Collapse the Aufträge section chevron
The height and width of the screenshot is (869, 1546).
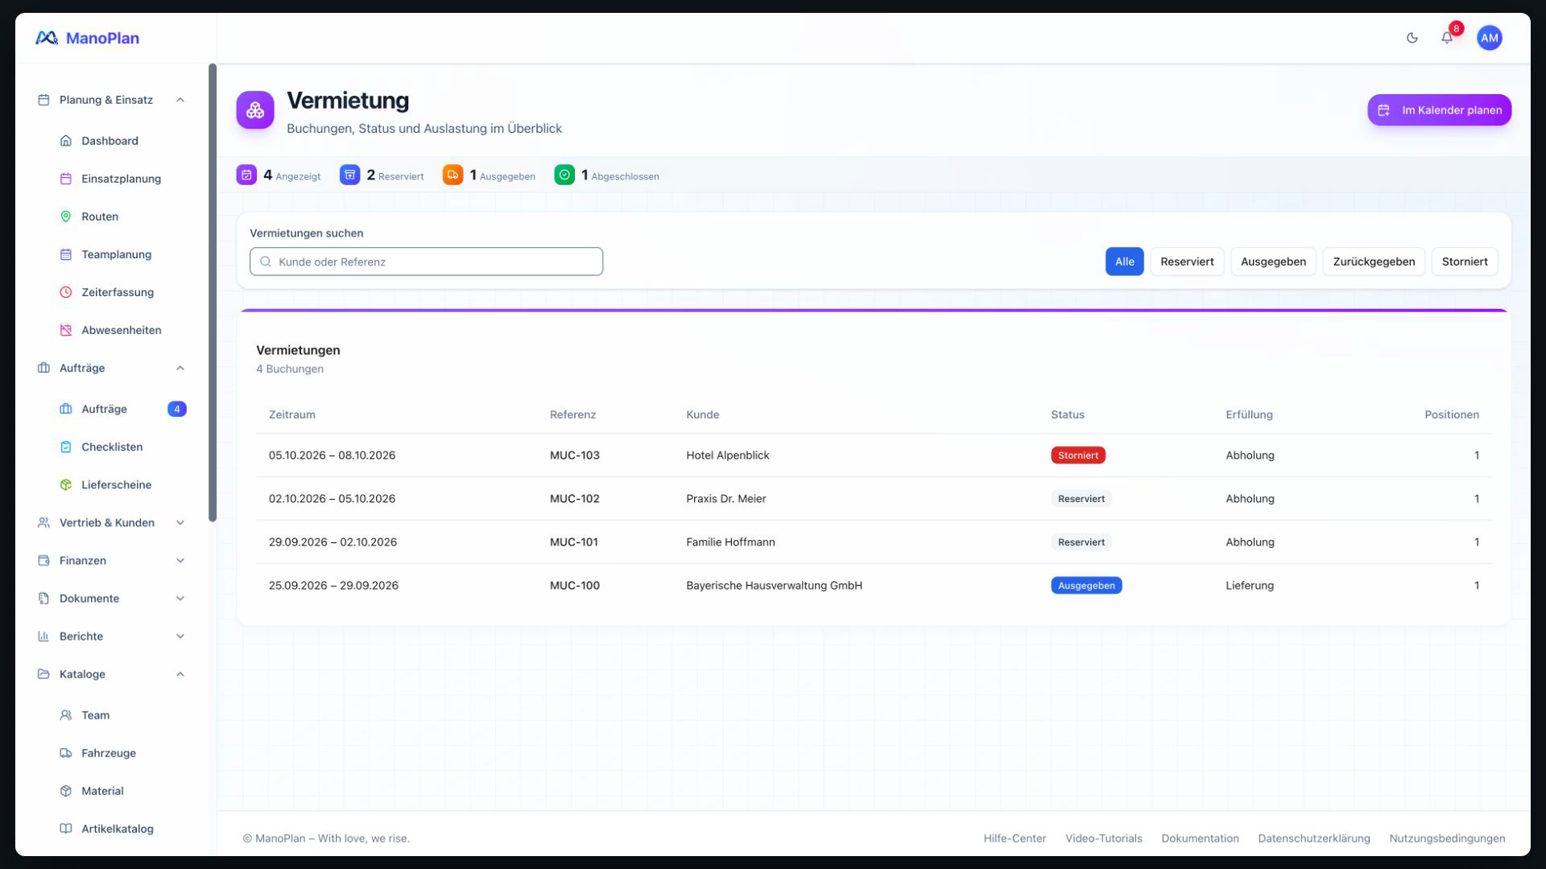pyautogui.click(x=180, y=368)
